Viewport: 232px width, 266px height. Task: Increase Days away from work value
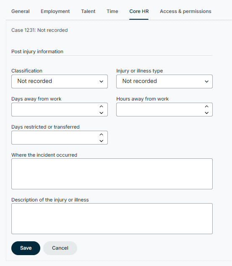[102, 106]
